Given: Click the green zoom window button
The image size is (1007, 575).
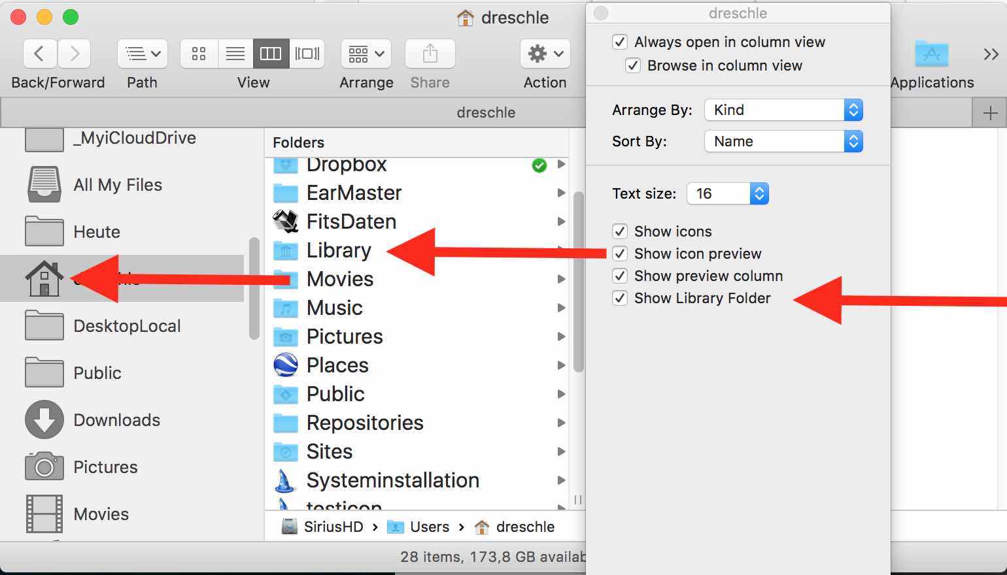Looking at the screenshot, I should tap(71, 18).
